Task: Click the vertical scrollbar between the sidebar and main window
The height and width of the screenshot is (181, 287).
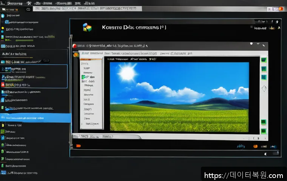Action: coord(71,90)
